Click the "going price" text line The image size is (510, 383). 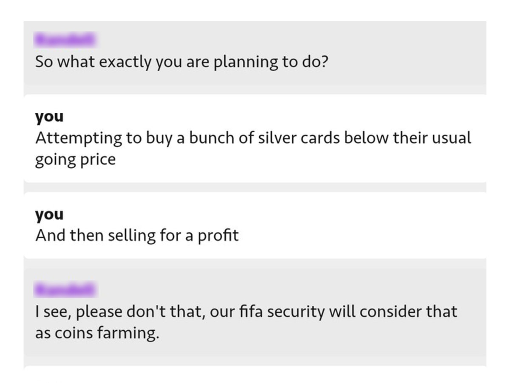[75, 160]
